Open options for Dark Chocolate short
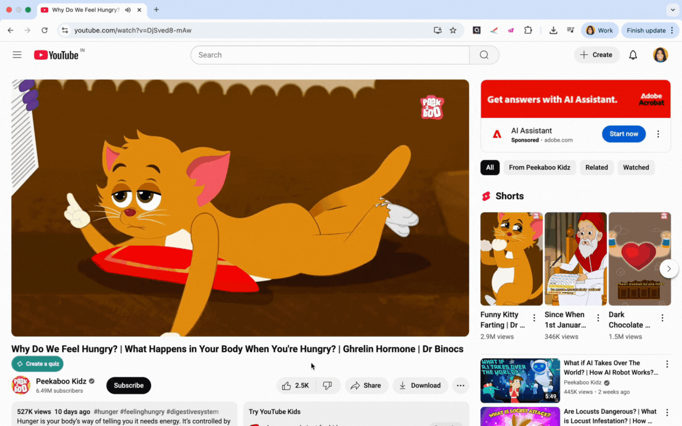This screenshot has height=426, width=682. pos(663,318)
